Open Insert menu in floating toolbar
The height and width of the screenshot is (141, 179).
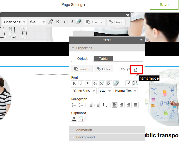[94, 22]
